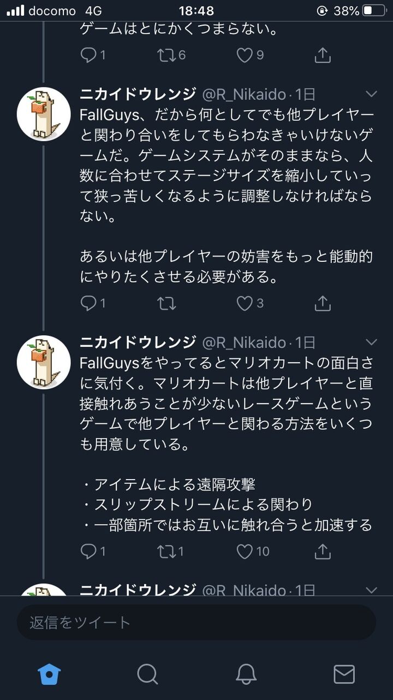Open Messages envelope tab
Image resolution: width=393 pixels, height=700 pixels.
point(344,674)
